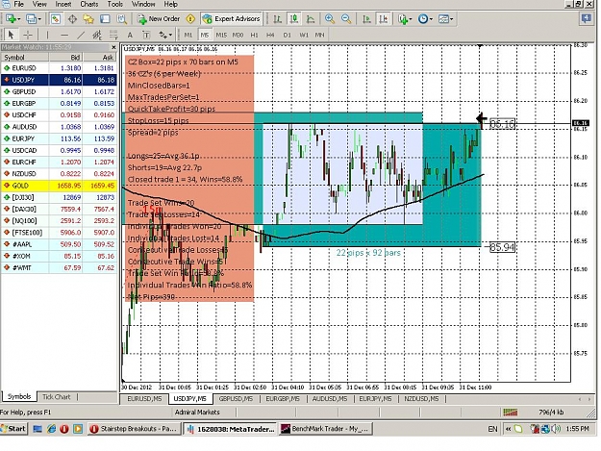The image size is (601, 451).
Task: Select the #AAPL symbol row
Action: click(x=59, y=244)
